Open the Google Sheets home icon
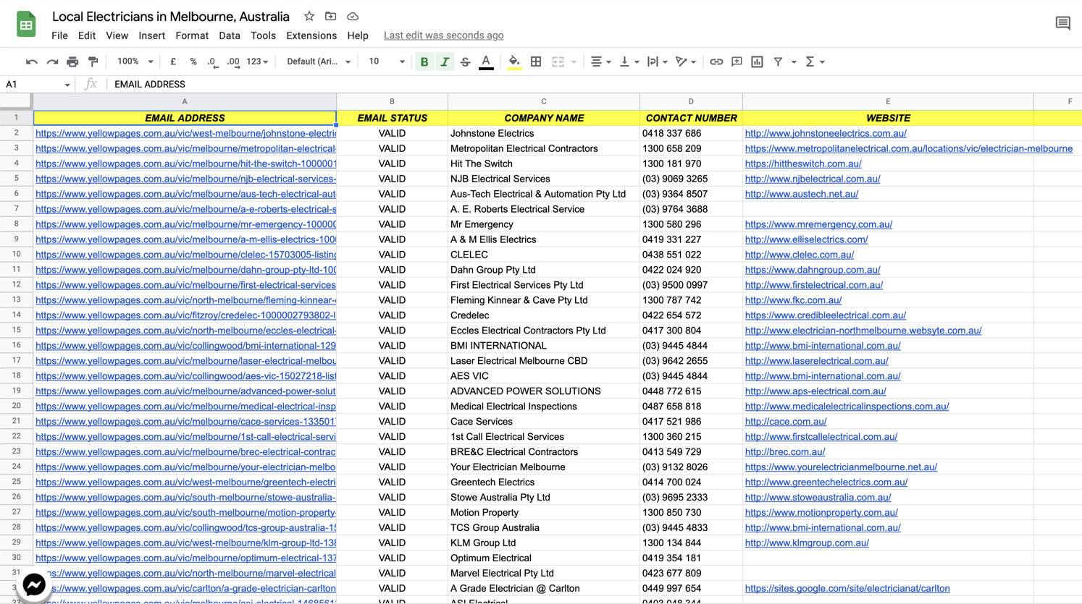This screenshot has width=1082, height=604. (26, 24)
